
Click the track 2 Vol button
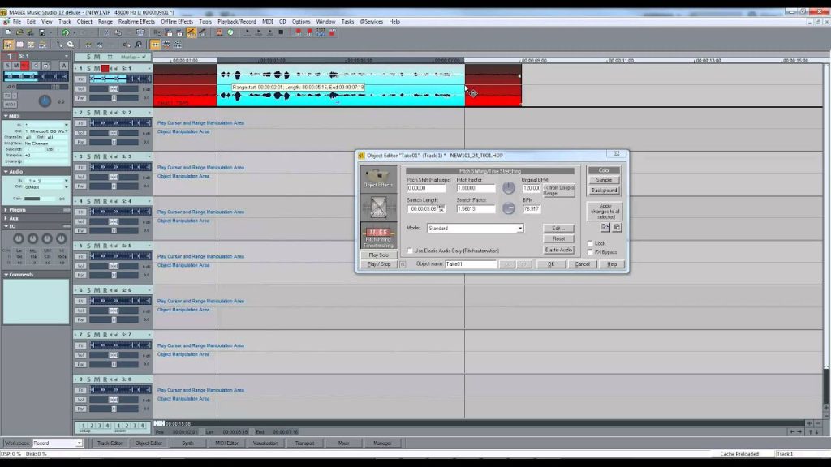tap(80, 133)
